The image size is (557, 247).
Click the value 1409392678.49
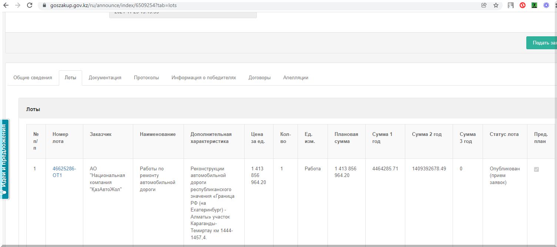[429, 168]
